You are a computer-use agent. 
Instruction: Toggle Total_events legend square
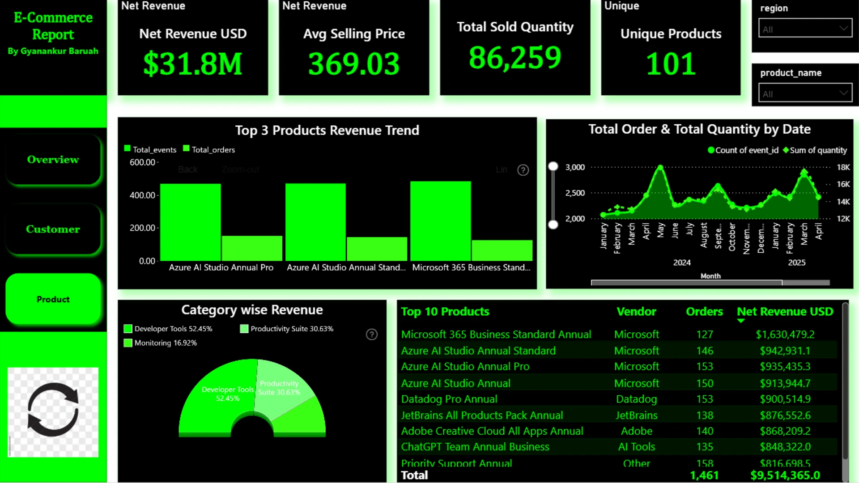[128, 148]
